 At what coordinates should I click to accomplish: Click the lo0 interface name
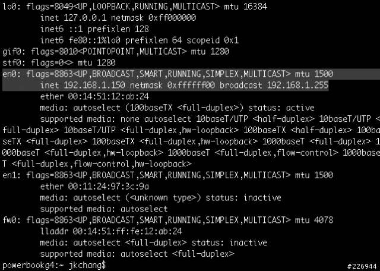coord(9,7)
